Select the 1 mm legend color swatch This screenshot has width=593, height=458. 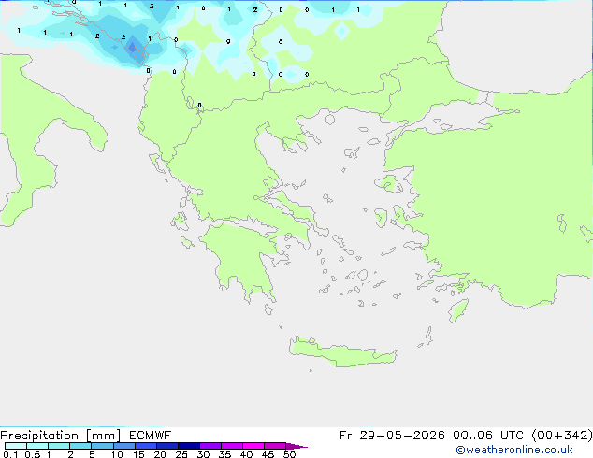59,446
